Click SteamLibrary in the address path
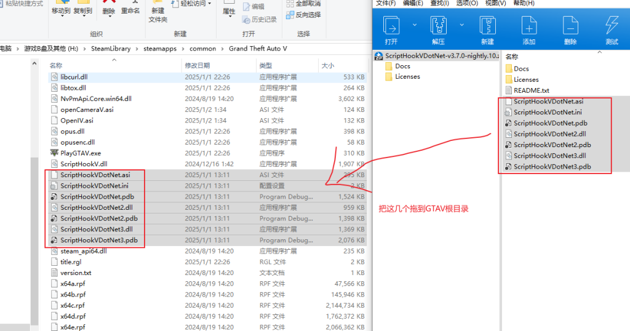The width and height of the screenshot is (630, 331). [x=111, y=49]
